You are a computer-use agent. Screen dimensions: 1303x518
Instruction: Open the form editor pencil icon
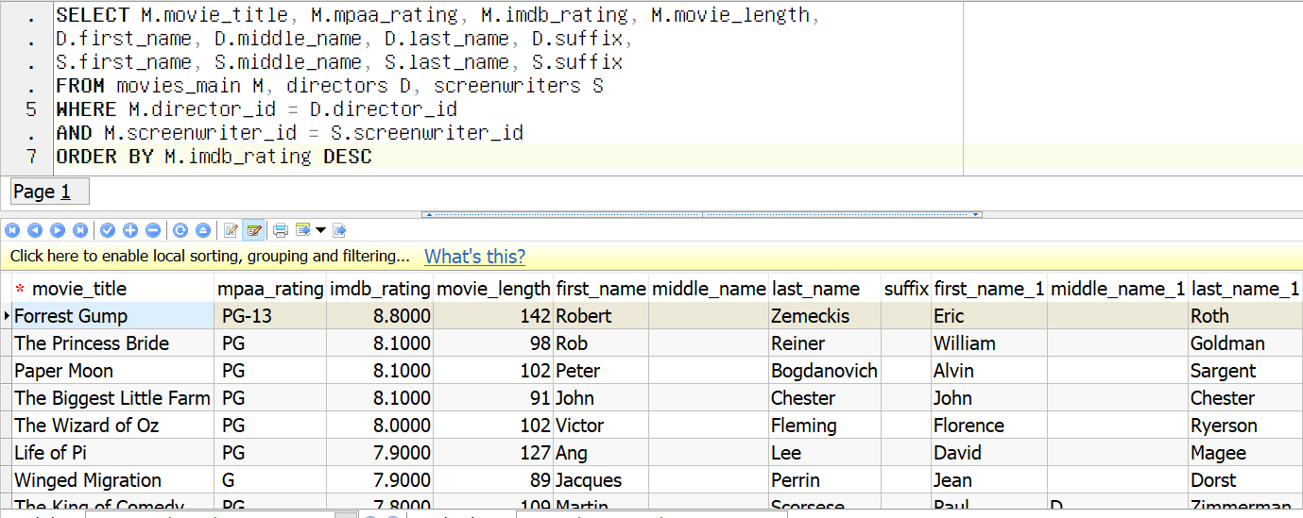(x=231, y=230)
